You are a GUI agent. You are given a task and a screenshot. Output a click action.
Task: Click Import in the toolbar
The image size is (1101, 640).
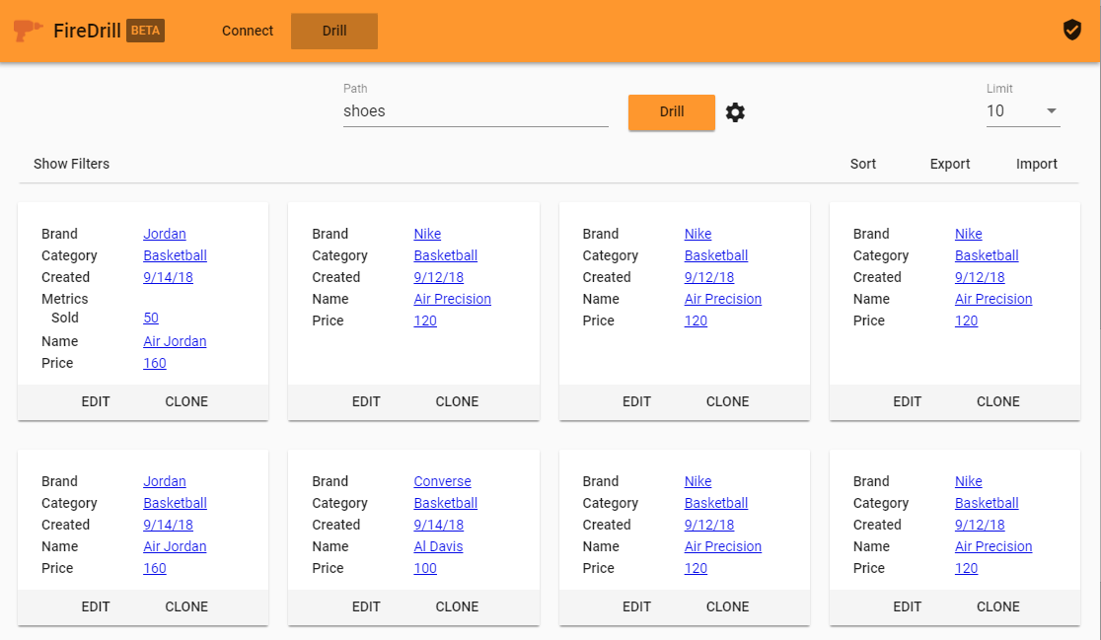tap(1037, 164)
